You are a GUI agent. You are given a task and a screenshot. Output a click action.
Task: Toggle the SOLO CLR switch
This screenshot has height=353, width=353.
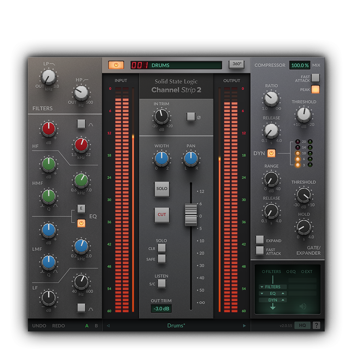(x=161, y=248)
